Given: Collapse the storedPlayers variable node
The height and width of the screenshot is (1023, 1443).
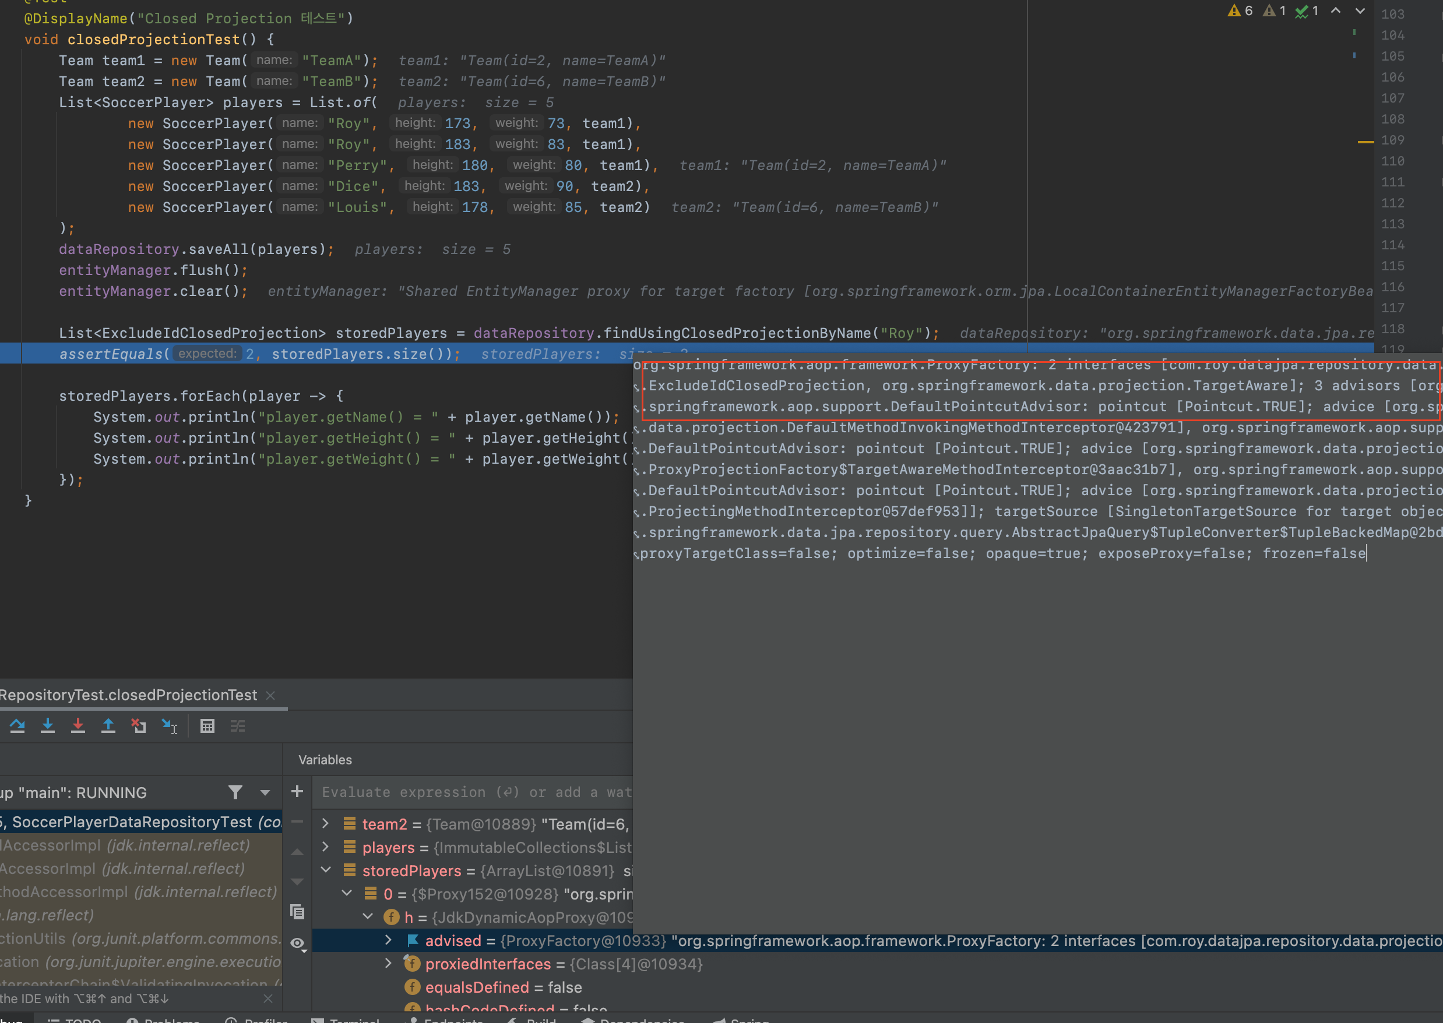Looking at the screenshot, I should (326, 870).
